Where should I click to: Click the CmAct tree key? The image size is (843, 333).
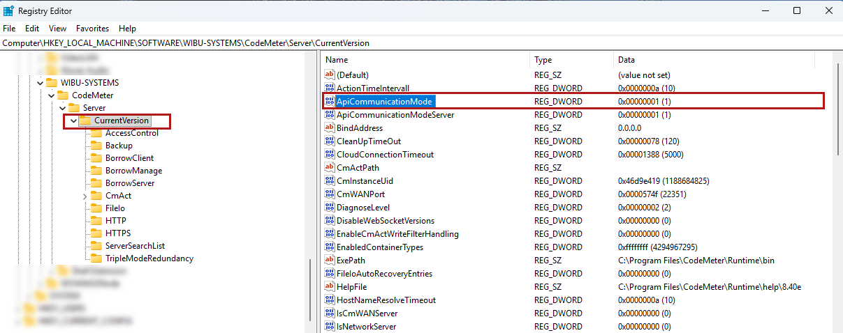tap(118, 196)
